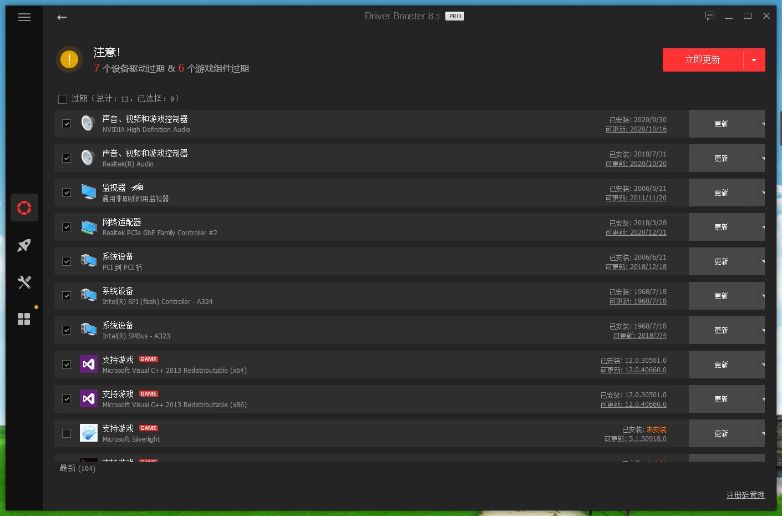Open the tools wrench sidebar icon

click(24, 282)
